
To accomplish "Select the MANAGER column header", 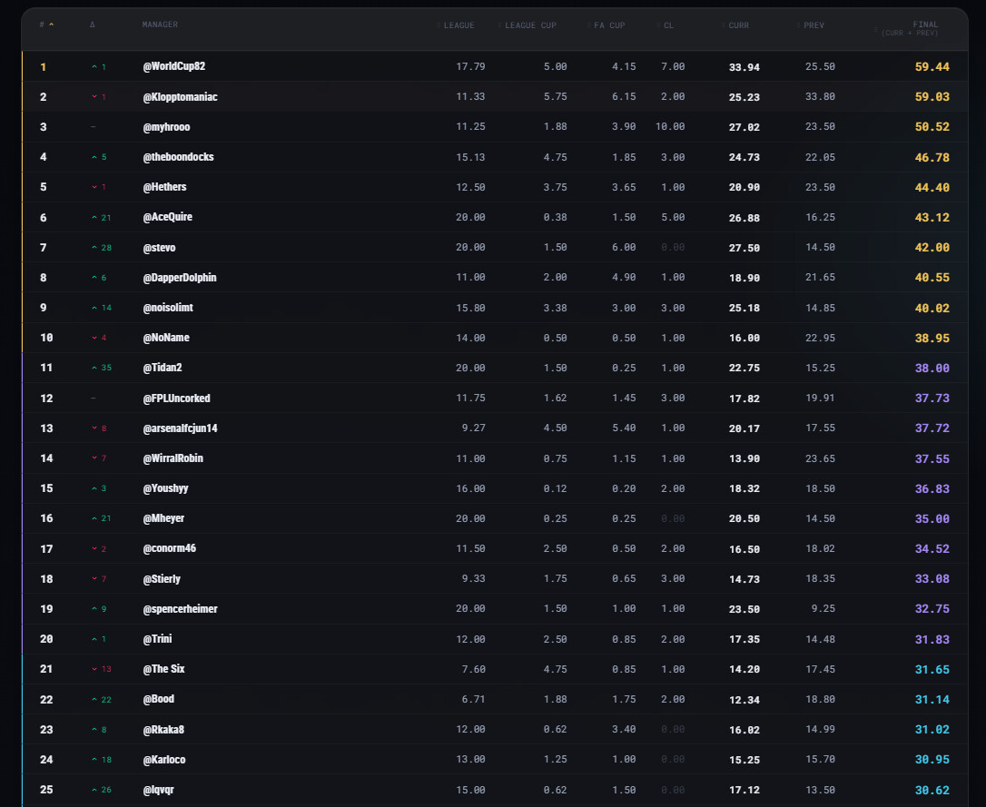I will point(160,25).
